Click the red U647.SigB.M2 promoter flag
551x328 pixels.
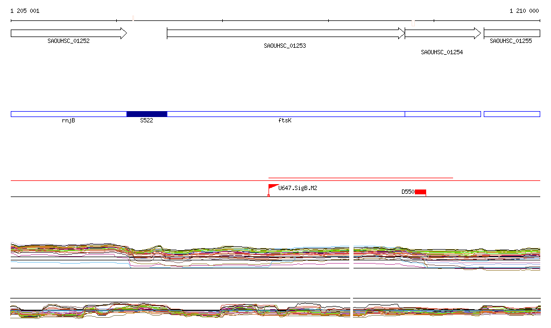pyautogui.click(x=273, y=187)
